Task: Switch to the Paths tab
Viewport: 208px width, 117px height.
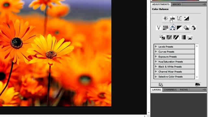Action: (x=184, y=90)
